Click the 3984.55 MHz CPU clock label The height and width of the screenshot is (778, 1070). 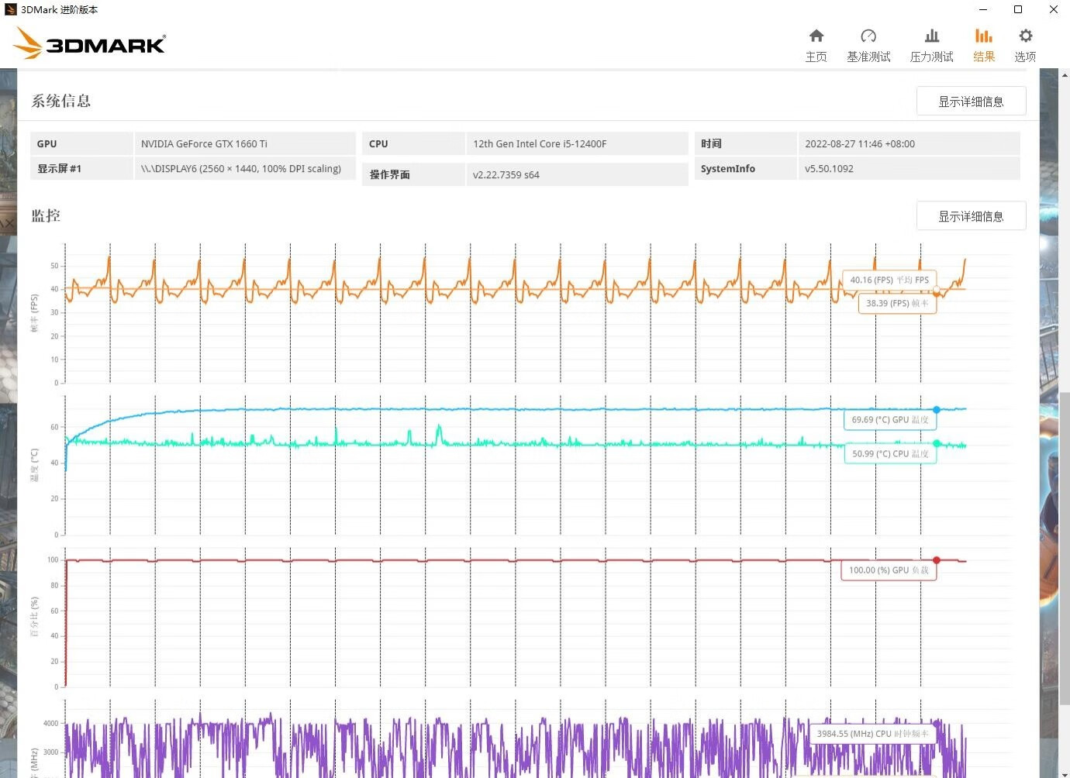(x=872, y=734)
